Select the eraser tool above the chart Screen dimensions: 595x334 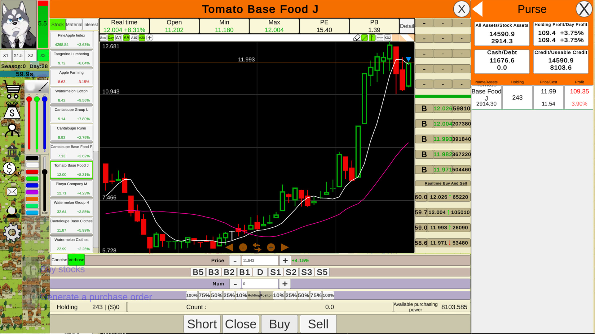click(357, 38)
